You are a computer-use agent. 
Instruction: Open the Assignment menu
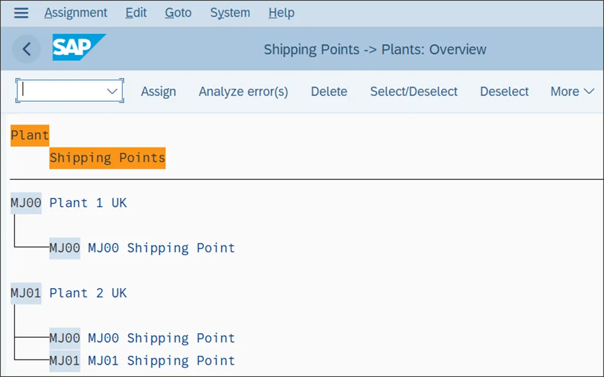[x=76, y=13]
